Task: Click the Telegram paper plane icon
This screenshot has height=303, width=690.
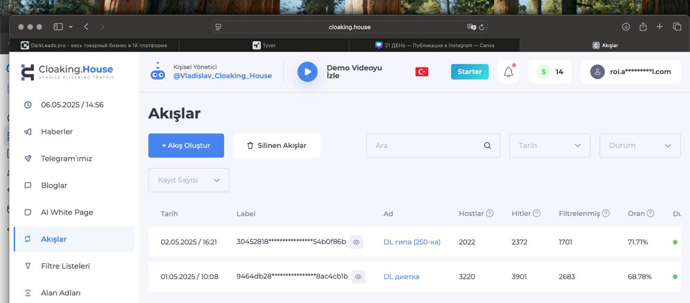Action: 28,158
